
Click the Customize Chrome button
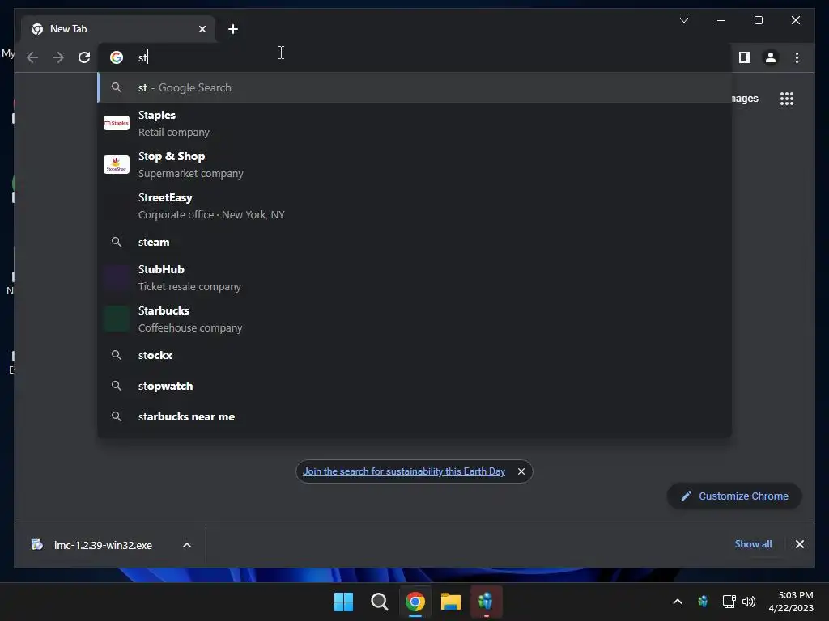pyautogui.click(x=734, y=496)
